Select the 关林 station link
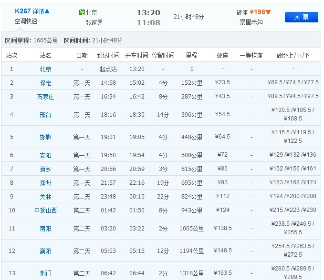 pyautogui.click(x=46, y=197)
